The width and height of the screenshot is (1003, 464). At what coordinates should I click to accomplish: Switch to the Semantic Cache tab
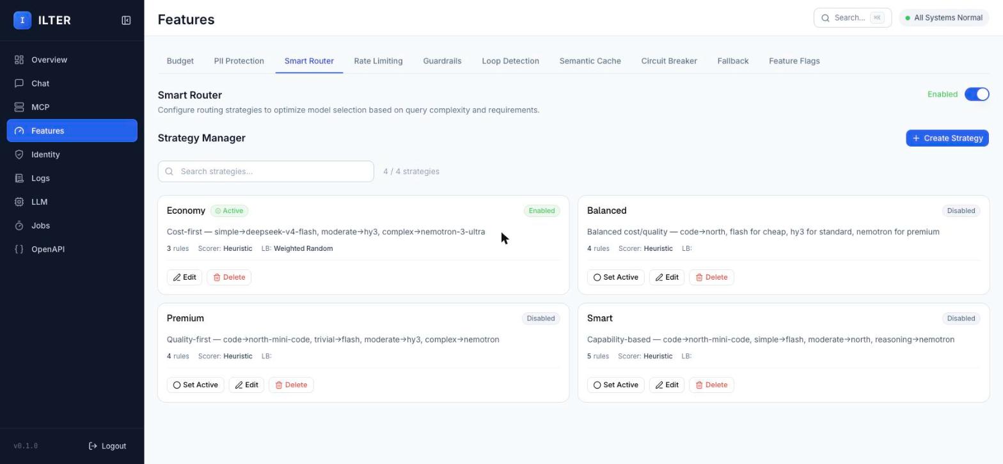590,61
